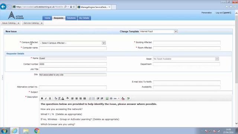
Task: Open the My Details tab
Action: (84, 18)
